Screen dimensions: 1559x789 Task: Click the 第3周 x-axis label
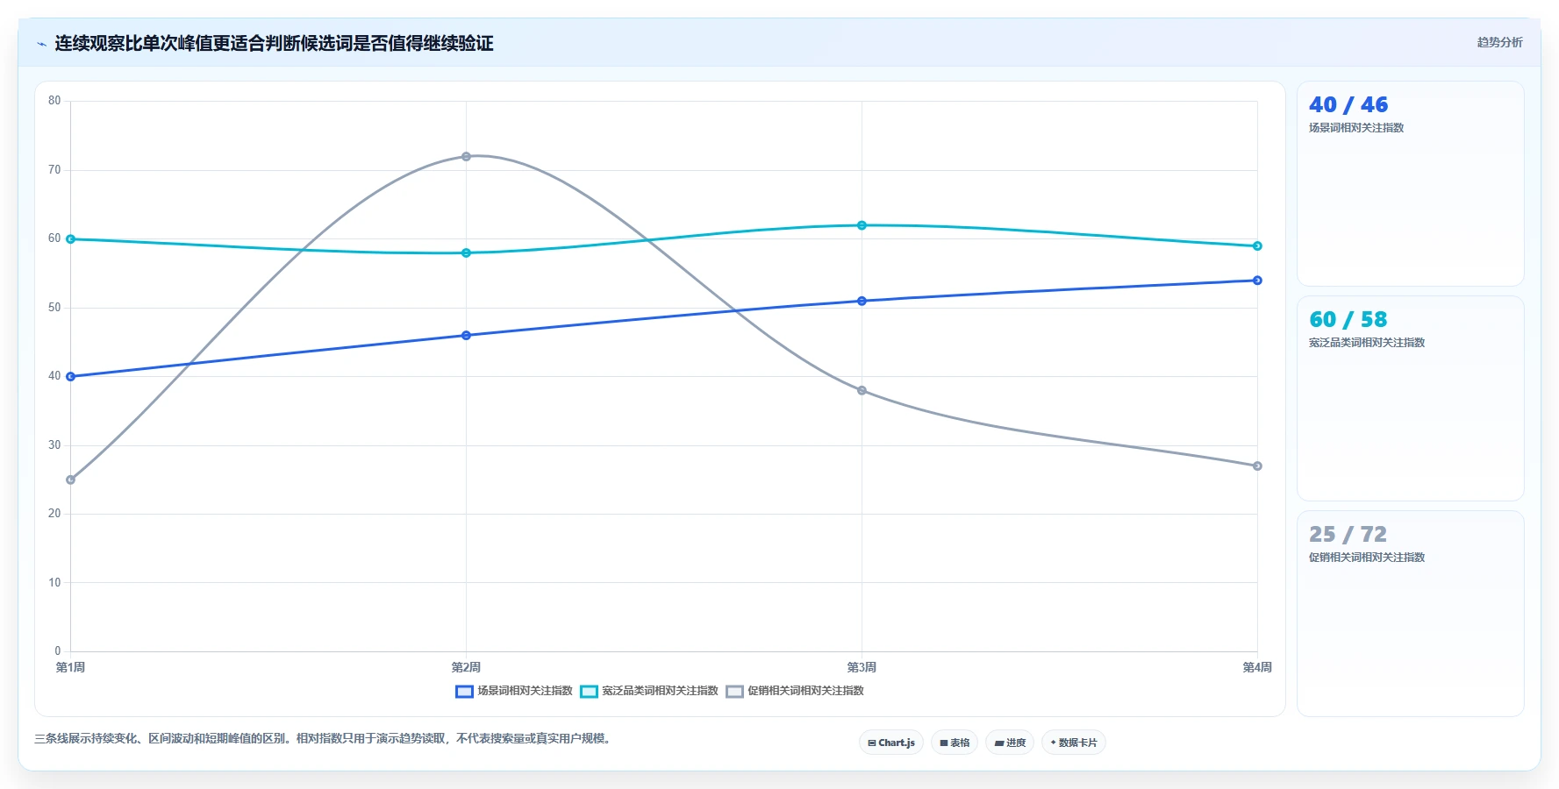pos(862,668)
